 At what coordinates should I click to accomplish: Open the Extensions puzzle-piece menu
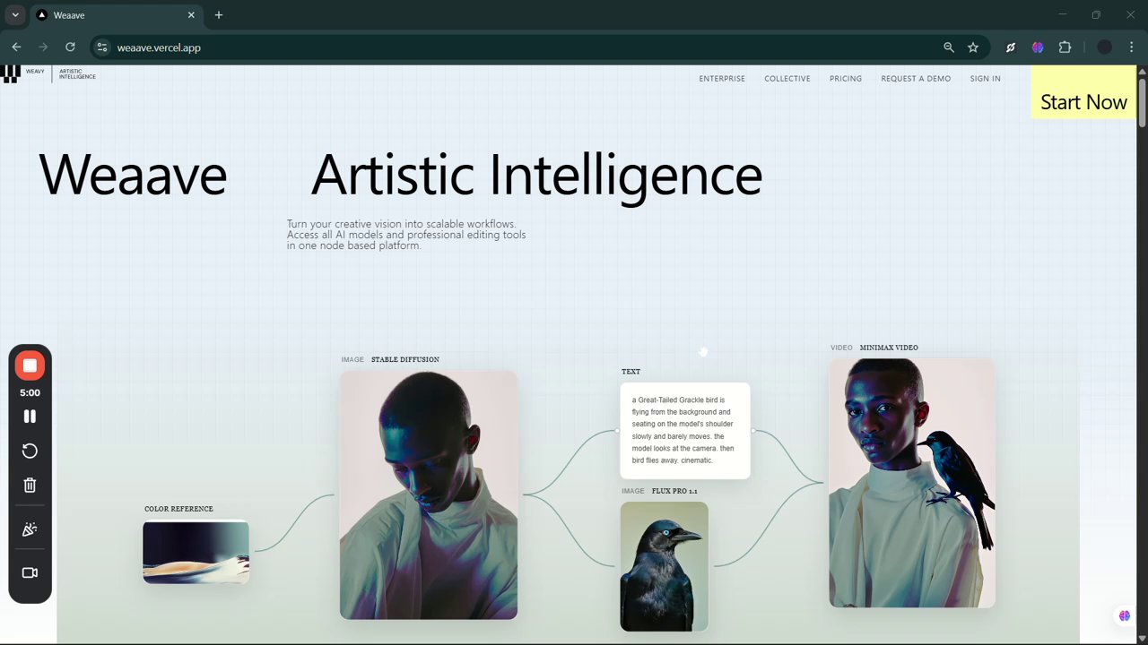[x=1065, y=47]
